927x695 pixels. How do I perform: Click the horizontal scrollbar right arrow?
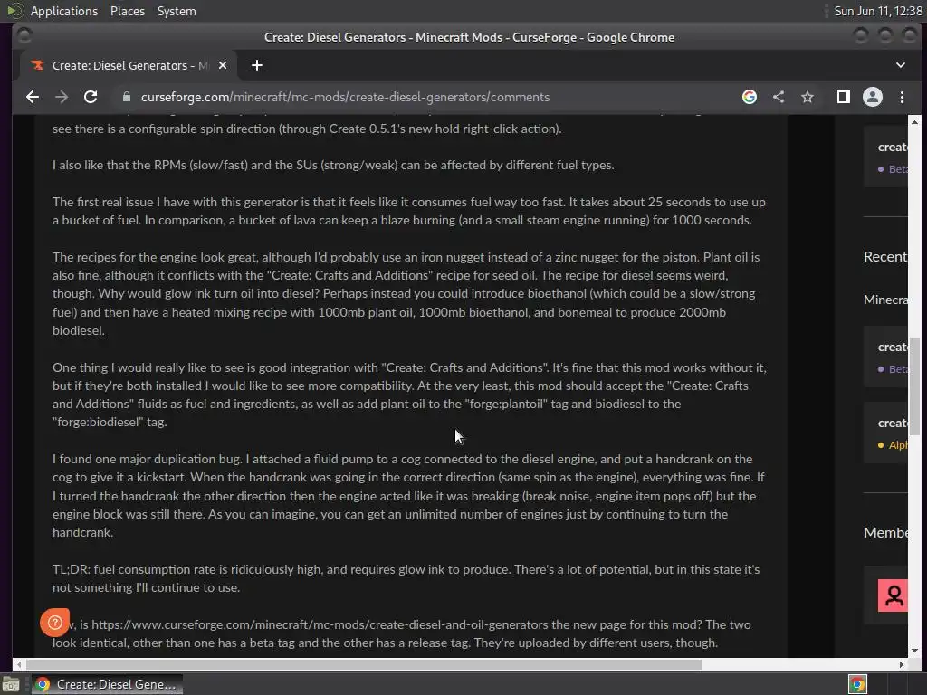pos(901,664)
